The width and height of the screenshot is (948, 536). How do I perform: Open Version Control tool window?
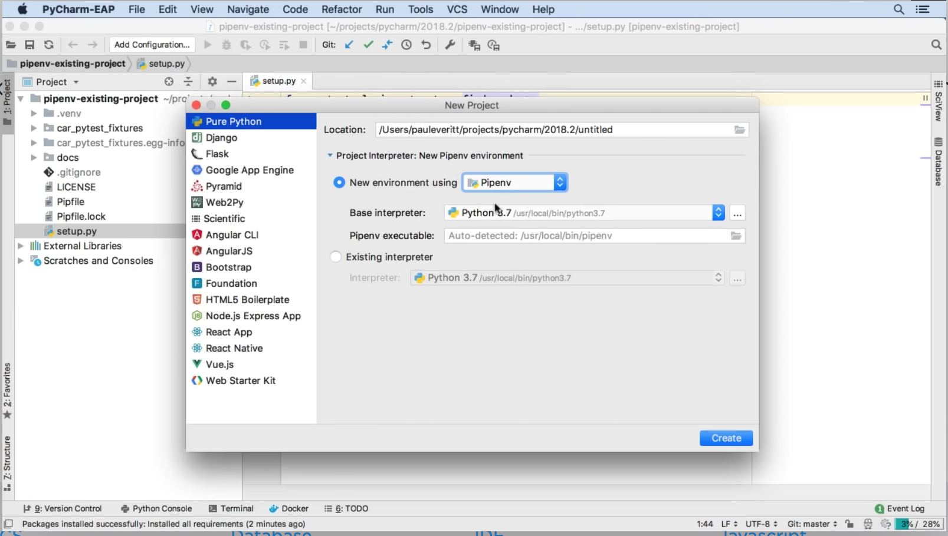tap(63, 508)
